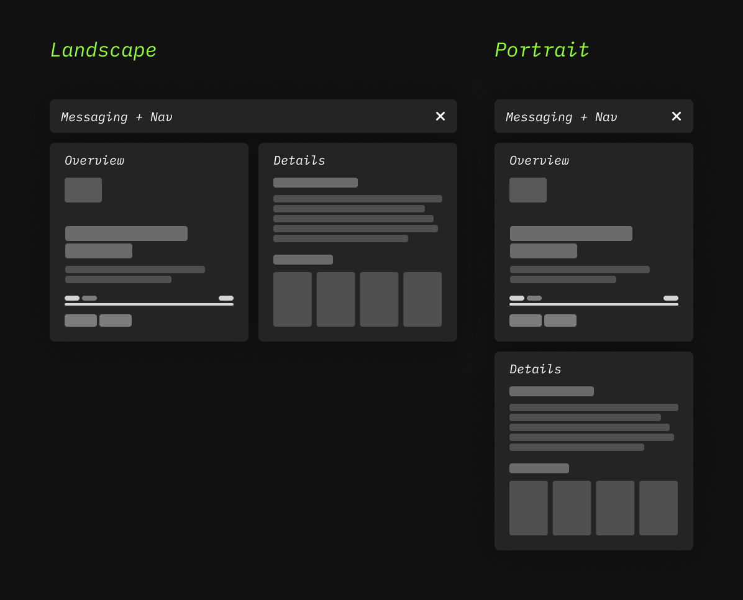Image resolution: width=743 pixels, height=600 pixels.
Task: Open third thumbnail in Portrait Details card
Action: point(615,508)
